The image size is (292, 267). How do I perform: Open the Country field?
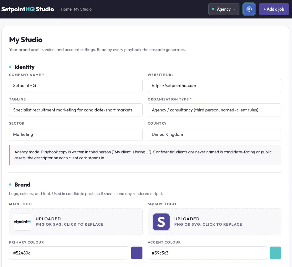pyautogui.click(x=214, y=134)
